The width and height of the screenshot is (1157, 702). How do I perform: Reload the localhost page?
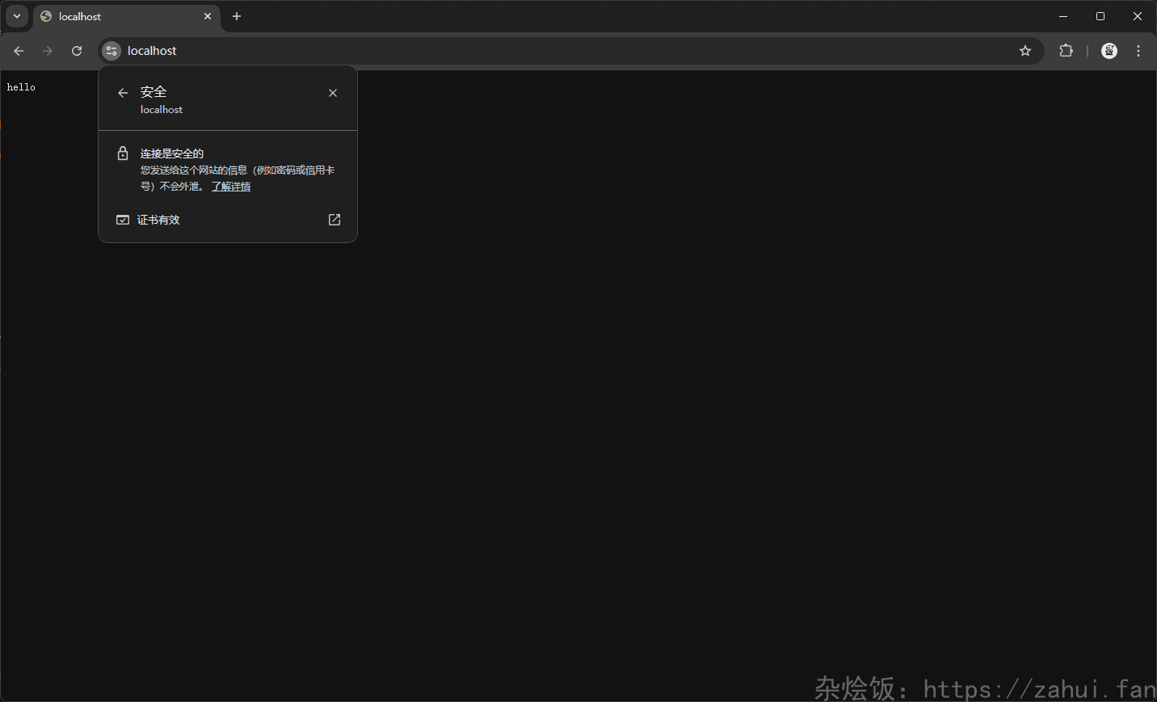77,51
